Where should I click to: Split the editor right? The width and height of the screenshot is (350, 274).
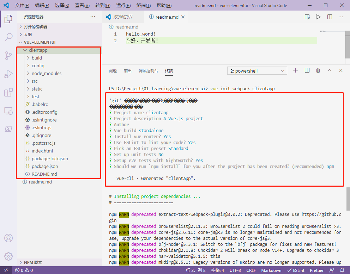tap(330, 17)
